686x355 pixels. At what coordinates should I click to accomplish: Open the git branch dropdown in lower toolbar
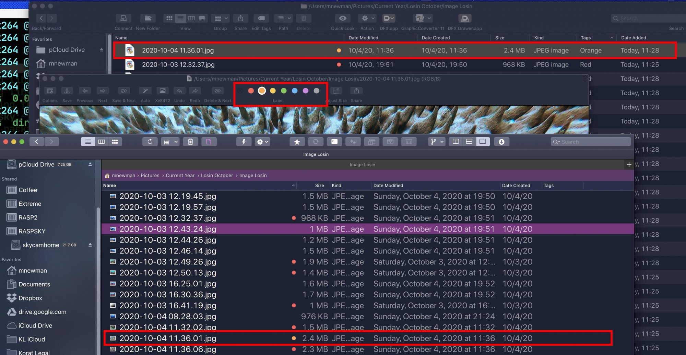(437, 142)
